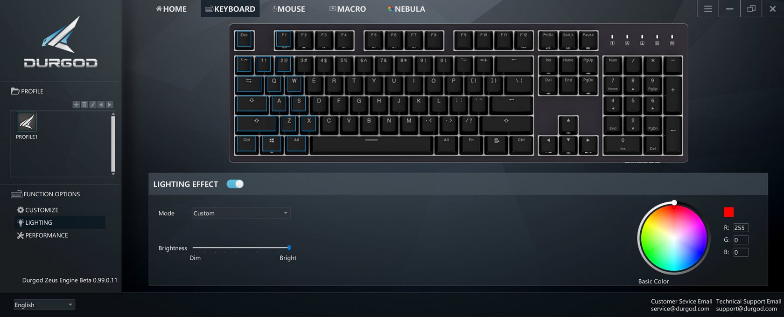Open the Mode dropdown showing Custom

pos(241,213)
